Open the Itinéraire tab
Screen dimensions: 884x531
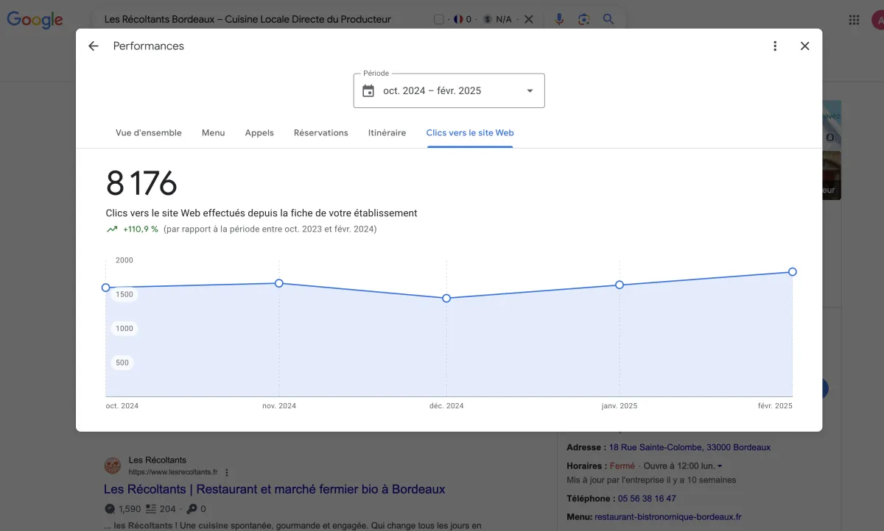(387, 133)
